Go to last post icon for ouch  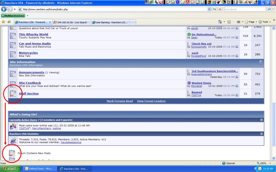tap(237, 56)
